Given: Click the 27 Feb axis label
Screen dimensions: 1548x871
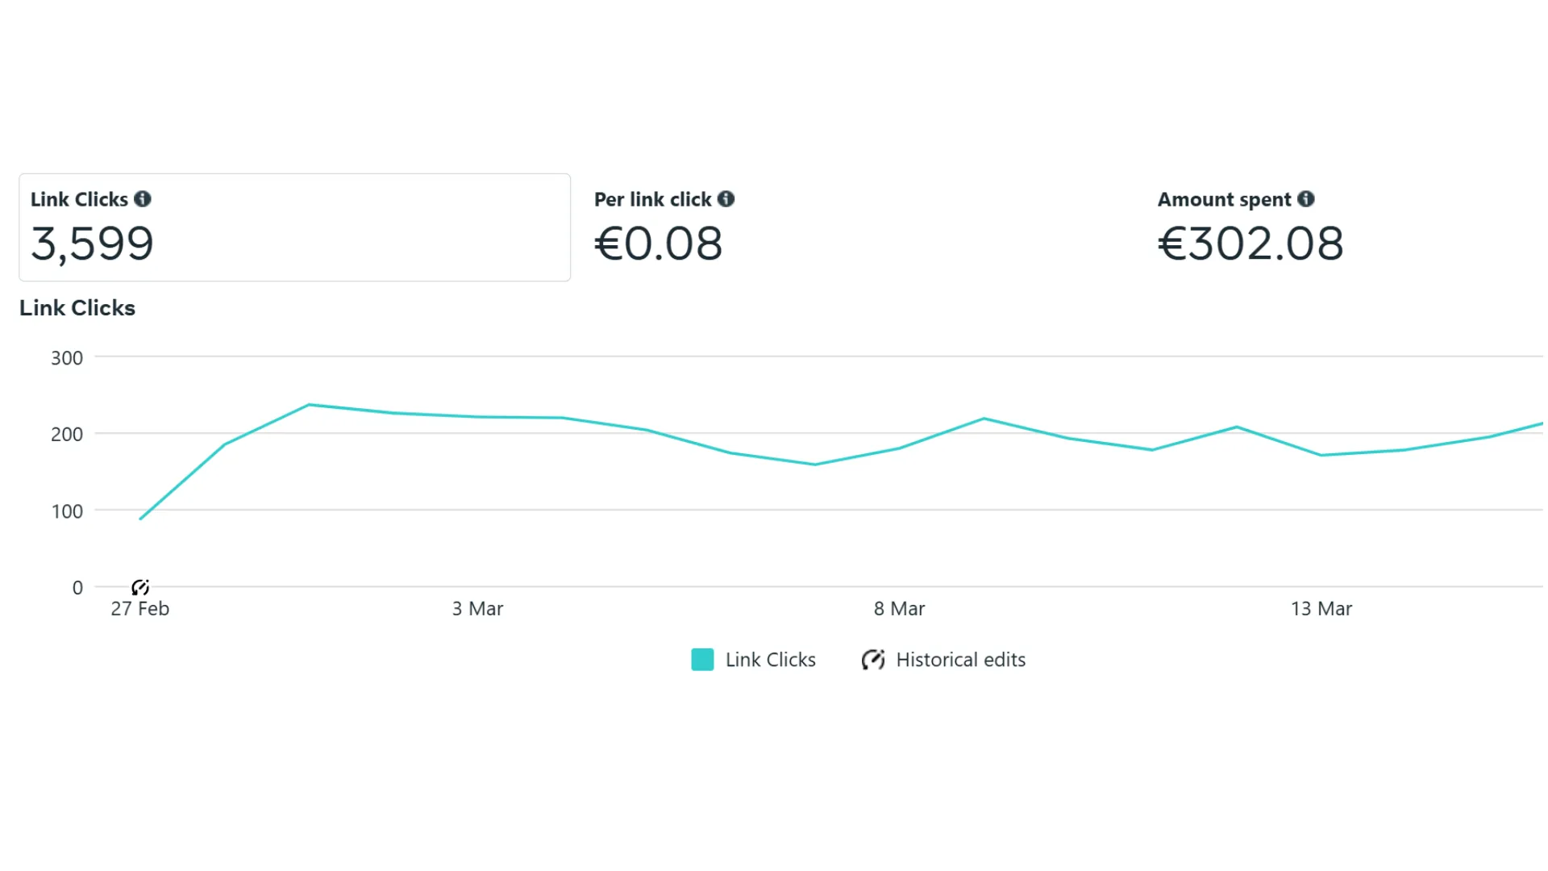Looking at the screenshot, I should pos(139,609).
